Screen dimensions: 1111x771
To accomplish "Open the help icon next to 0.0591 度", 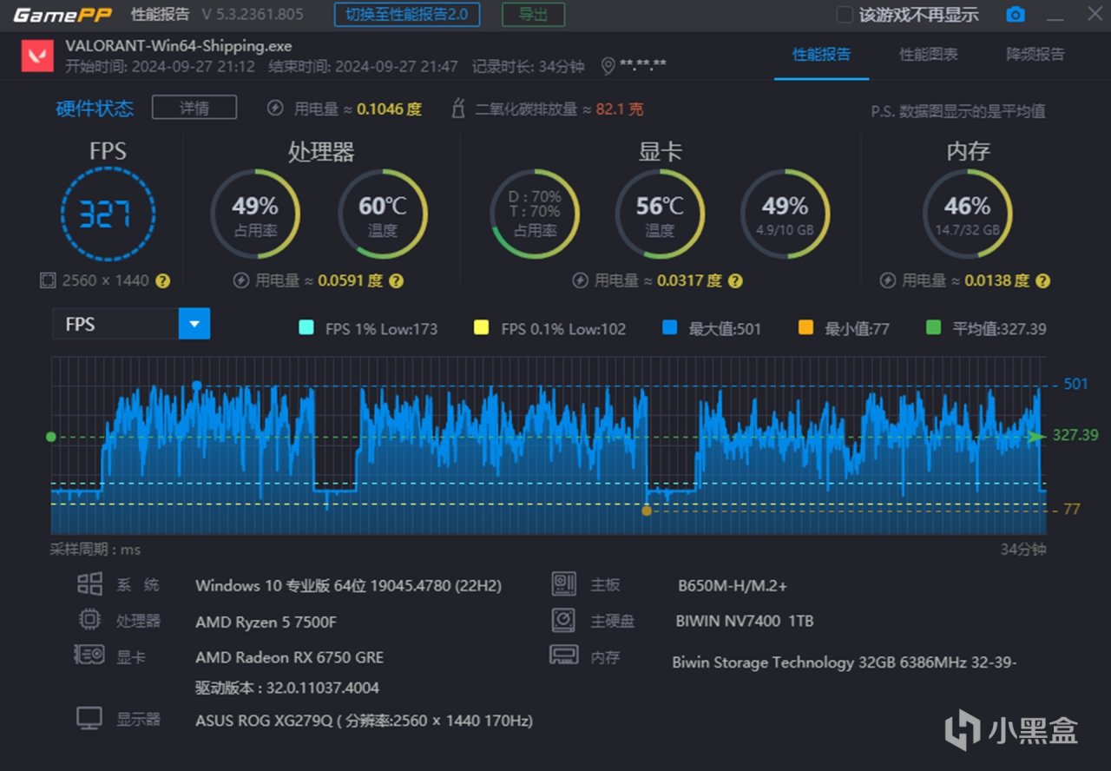I will (396, 280).
